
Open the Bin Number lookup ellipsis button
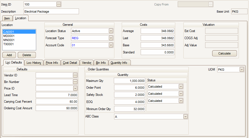pyautogui.click(x=75, y=82)
